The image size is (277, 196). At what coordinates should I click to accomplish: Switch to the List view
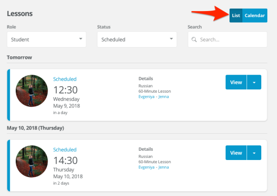coord(236,16)
